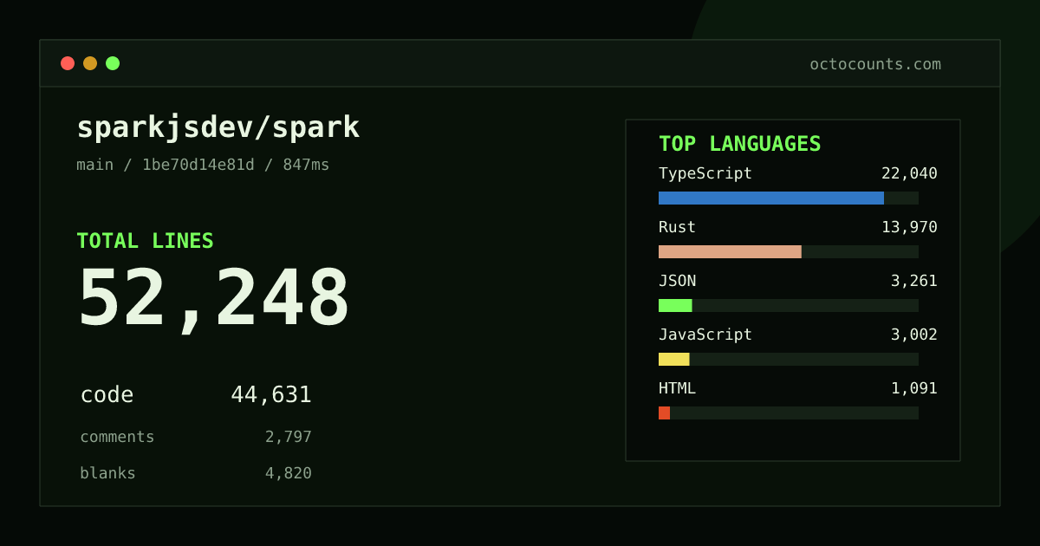Select the 3,002 JavaScript count
Viewport: 1040px width, 546px height.
point(913,335)
